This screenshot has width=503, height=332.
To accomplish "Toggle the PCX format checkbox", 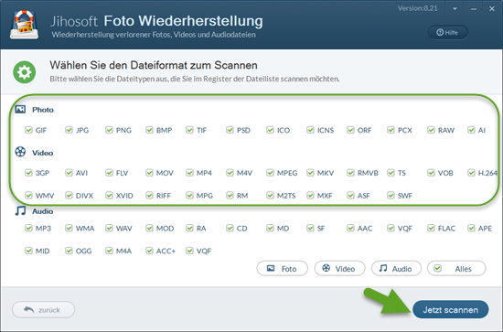I will [391, 130].
